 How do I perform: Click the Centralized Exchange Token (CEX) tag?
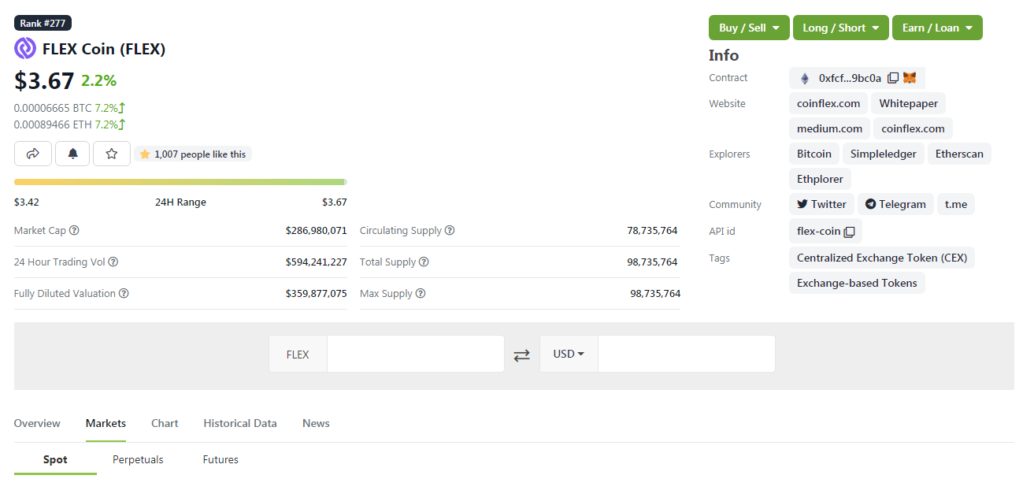tap(882, 258)
